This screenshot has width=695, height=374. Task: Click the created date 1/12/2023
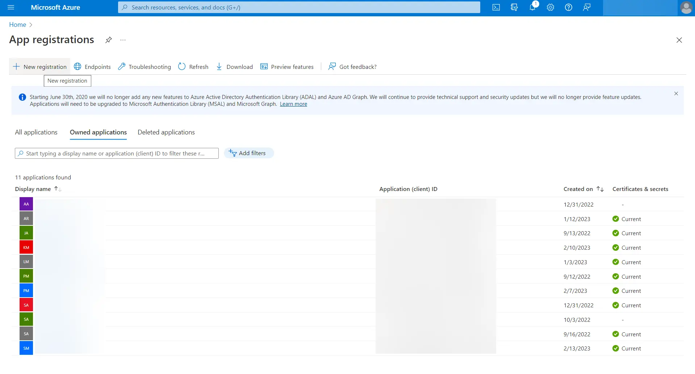coord(577,219)
